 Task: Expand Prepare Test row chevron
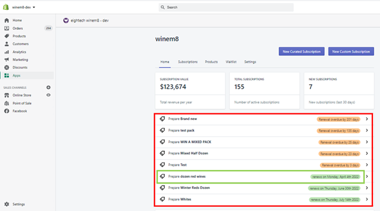coord(367,165)
